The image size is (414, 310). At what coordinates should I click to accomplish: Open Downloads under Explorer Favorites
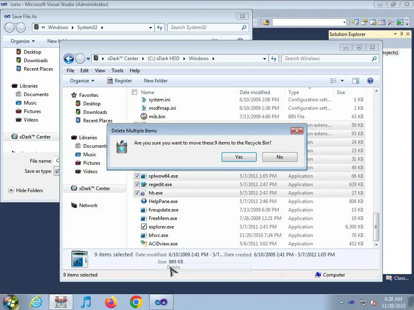(x=95, y=112)
